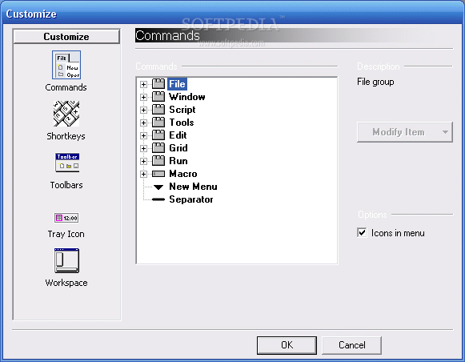Select the Window tree item
This screenshot has height=362, width=465.
click(x=187, y=97)
